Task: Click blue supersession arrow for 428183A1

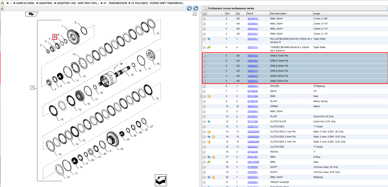Action: click(209, 39)
